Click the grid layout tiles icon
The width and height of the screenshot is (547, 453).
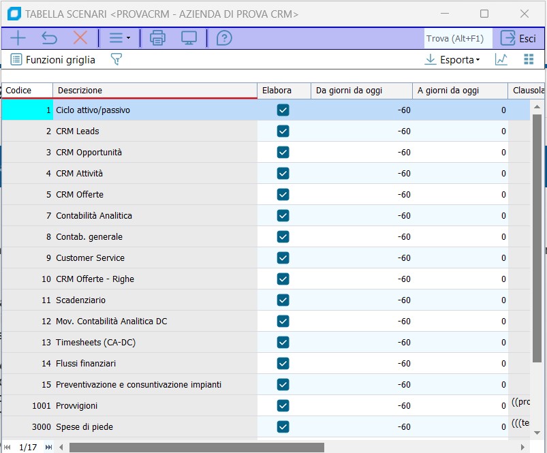529,60
